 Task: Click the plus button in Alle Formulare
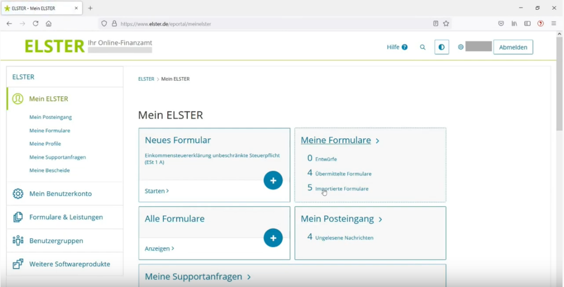point(273,238)
